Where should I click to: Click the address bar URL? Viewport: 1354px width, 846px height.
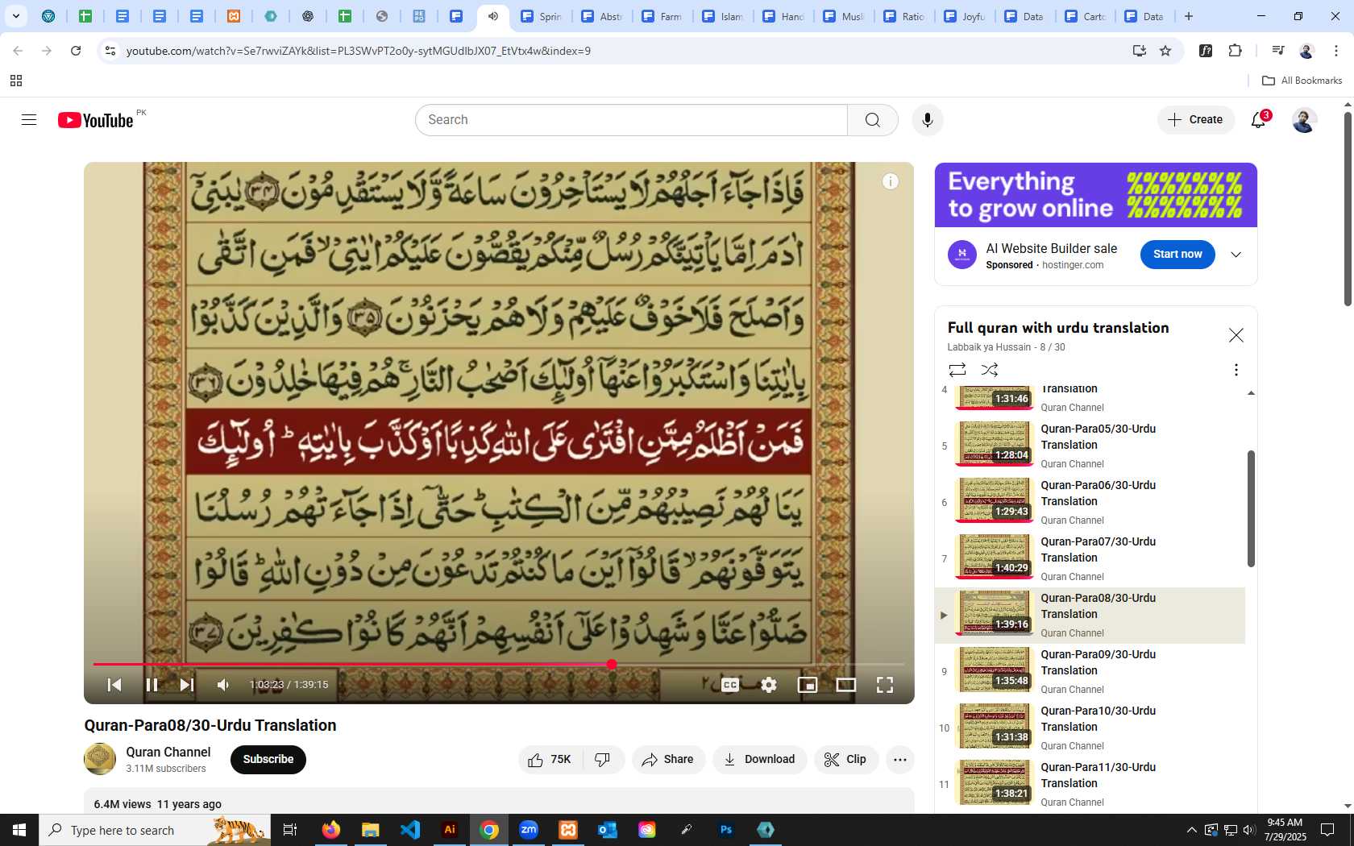359,51
